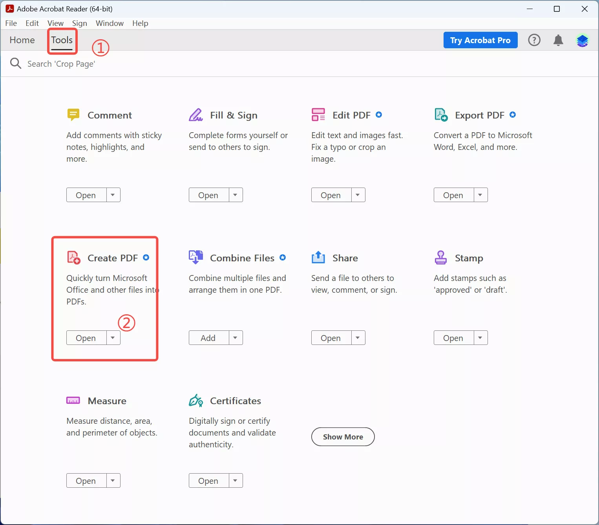Click the Export PDF tool icon

[441, 115]
